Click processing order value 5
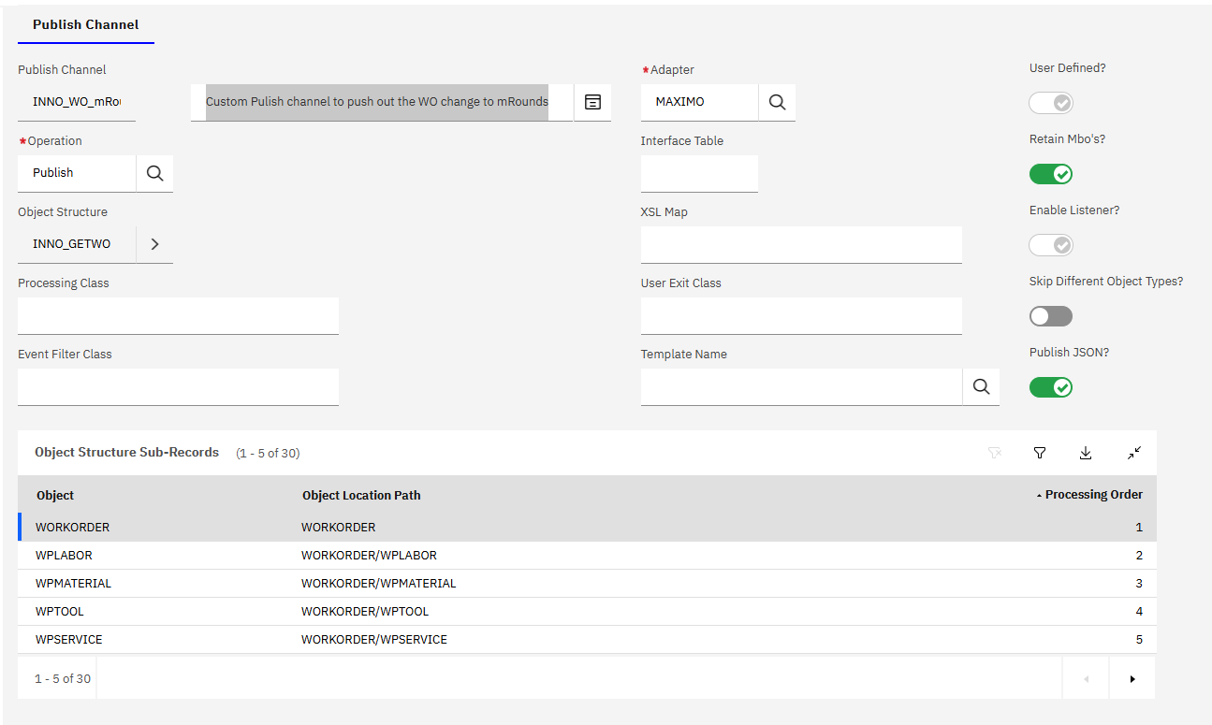 [1139, 640]
